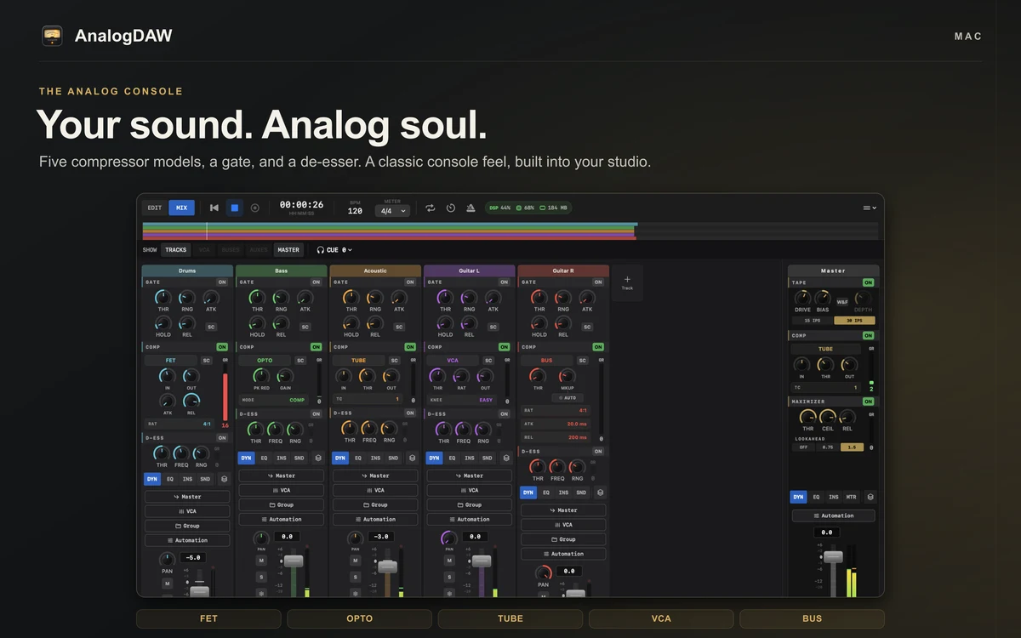Open Automation on the Master strip

coord(834,516)
